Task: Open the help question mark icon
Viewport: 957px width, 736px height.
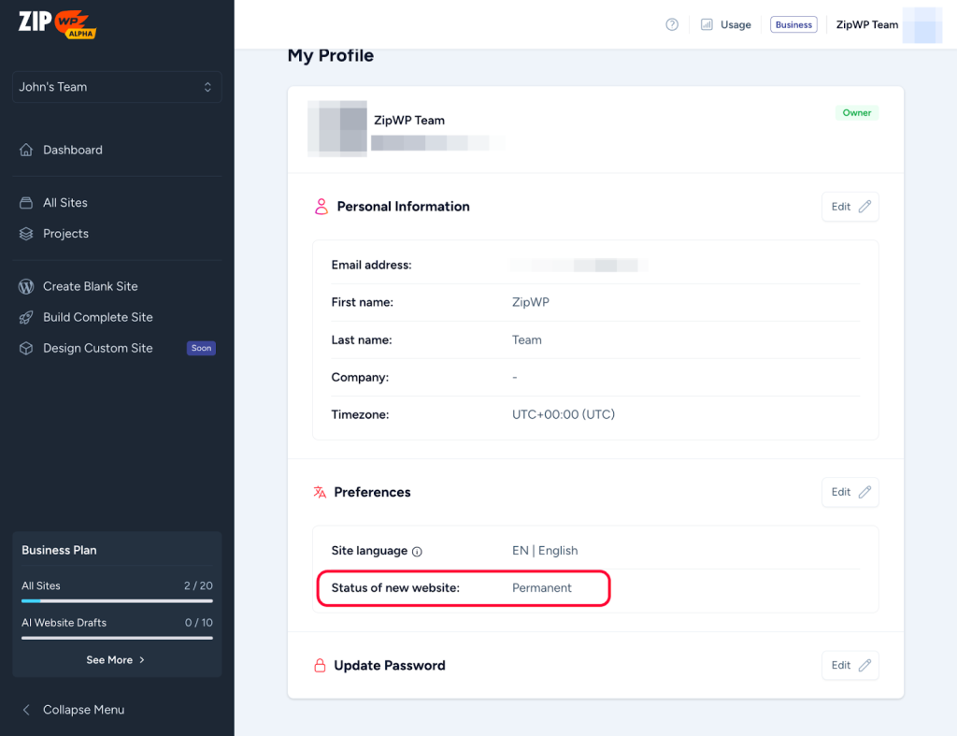Action: 672,25
